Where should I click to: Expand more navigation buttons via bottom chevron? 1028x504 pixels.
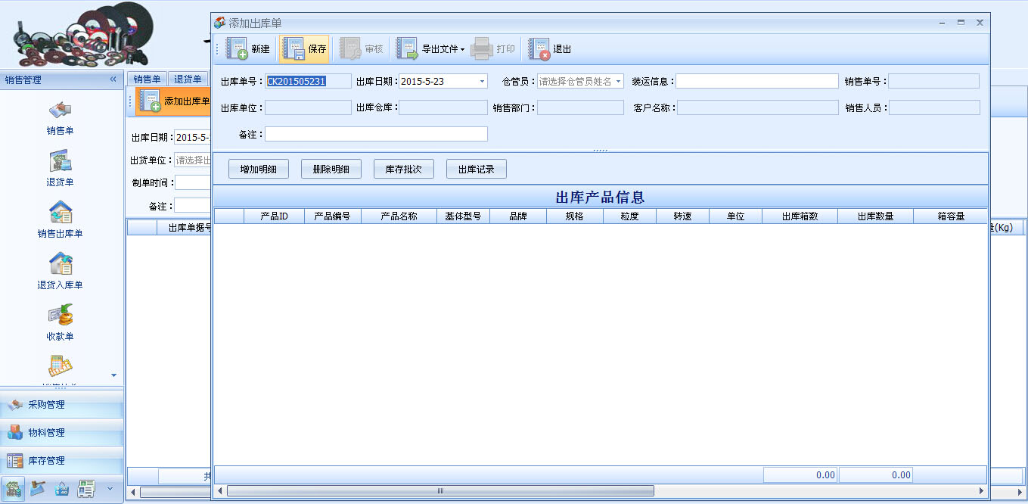click(x=110, y=489)
